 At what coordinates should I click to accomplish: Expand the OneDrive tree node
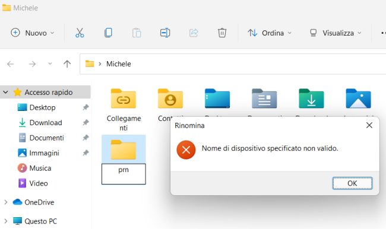pyautogui.click(x=6, y=202)
